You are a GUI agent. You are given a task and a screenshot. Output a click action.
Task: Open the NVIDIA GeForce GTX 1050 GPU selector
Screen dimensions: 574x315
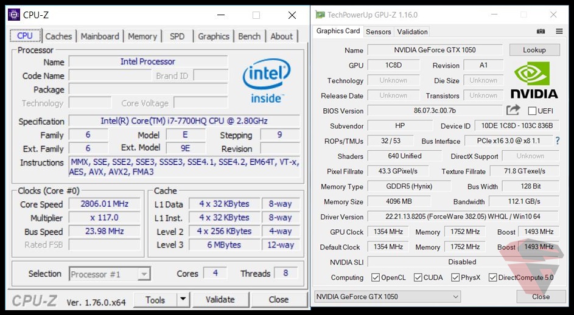pos(387,296)
